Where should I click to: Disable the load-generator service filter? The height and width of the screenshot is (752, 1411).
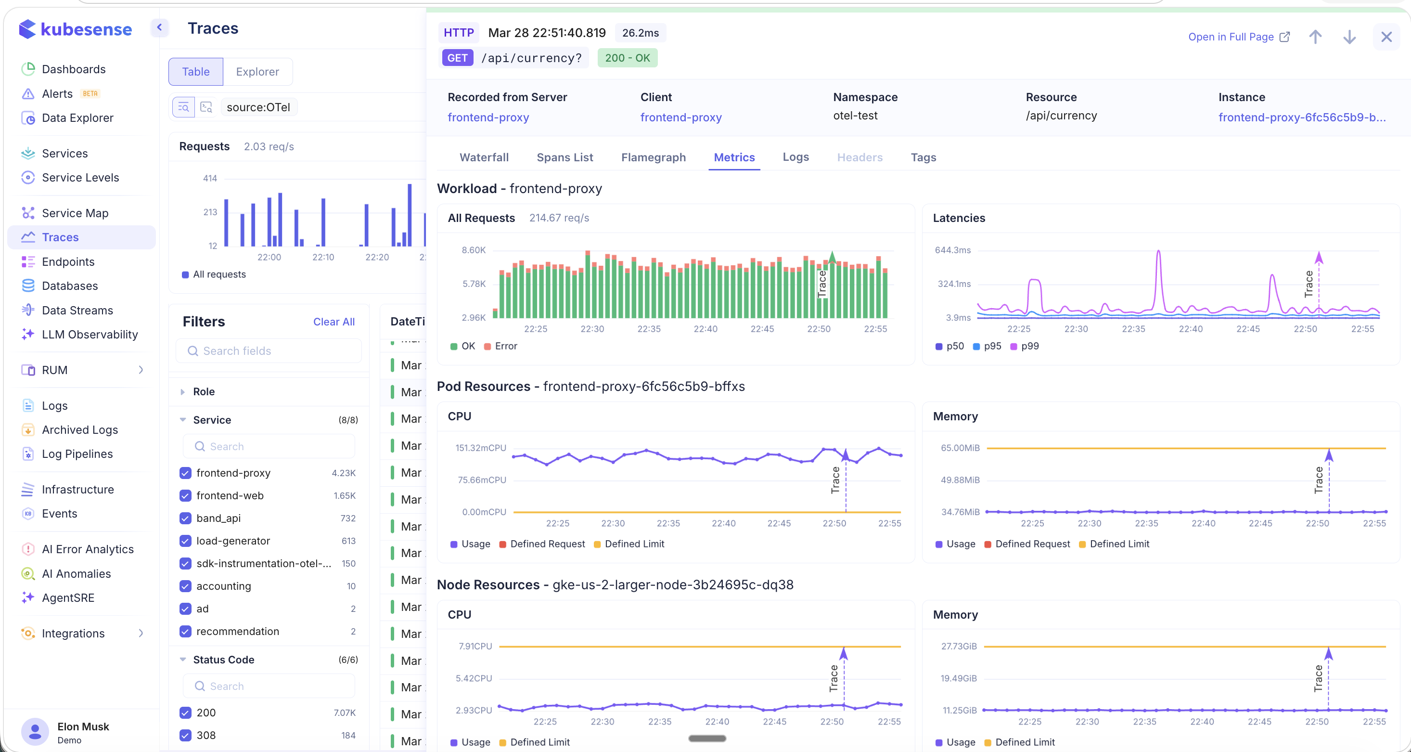(x=185, y=541)
